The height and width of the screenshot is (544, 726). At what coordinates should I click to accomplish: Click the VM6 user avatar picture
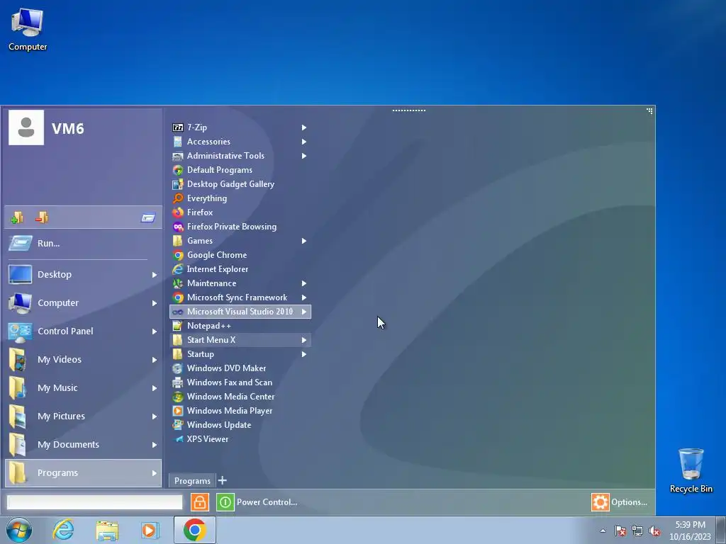pyautogui.click(x=26, y=127)
